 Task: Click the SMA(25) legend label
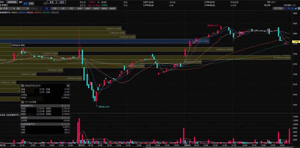coord(29,13)
